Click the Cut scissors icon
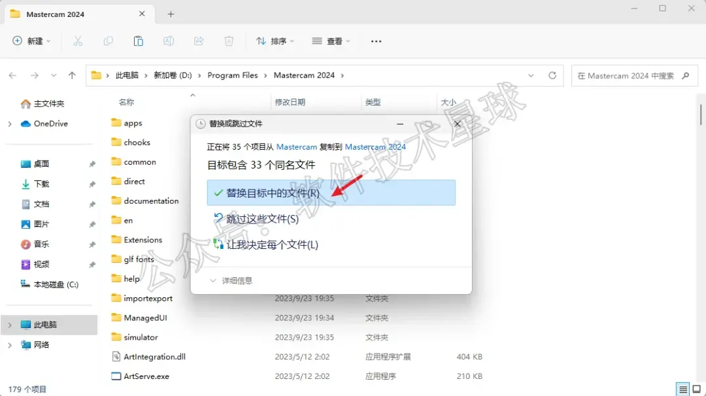The height and width of the screenshot is (396, 706). click(78, 41)
